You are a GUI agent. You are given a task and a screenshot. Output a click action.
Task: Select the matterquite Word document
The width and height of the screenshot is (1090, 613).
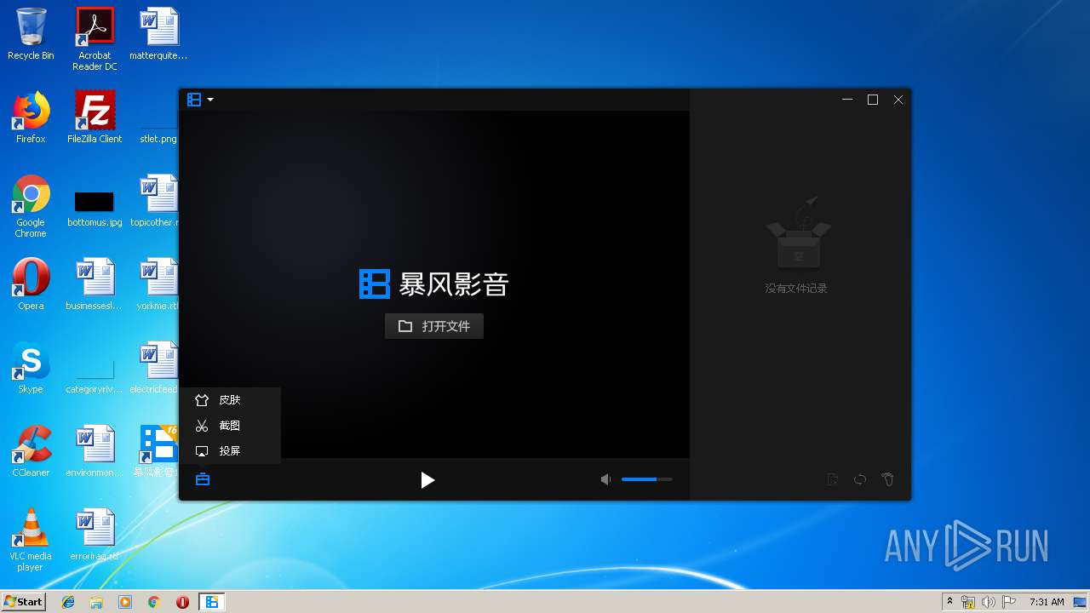(158, 34)
